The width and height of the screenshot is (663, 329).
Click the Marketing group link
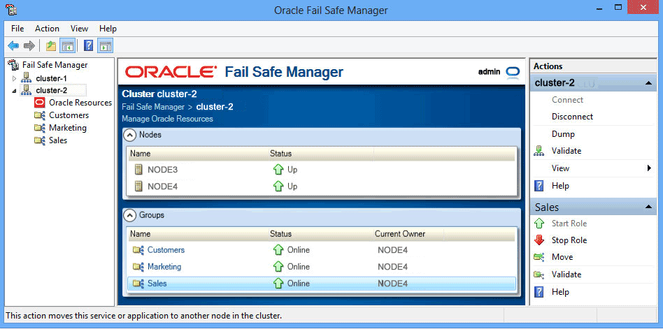(164, 267)
